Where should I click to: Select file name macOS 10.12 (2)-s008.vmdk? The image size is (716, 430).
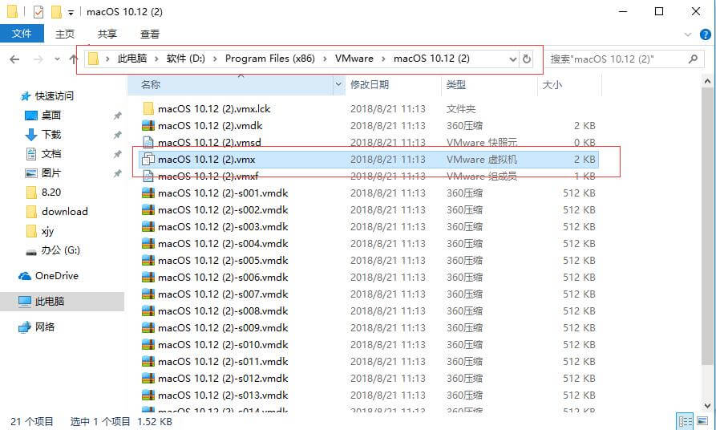coord(223,310)
